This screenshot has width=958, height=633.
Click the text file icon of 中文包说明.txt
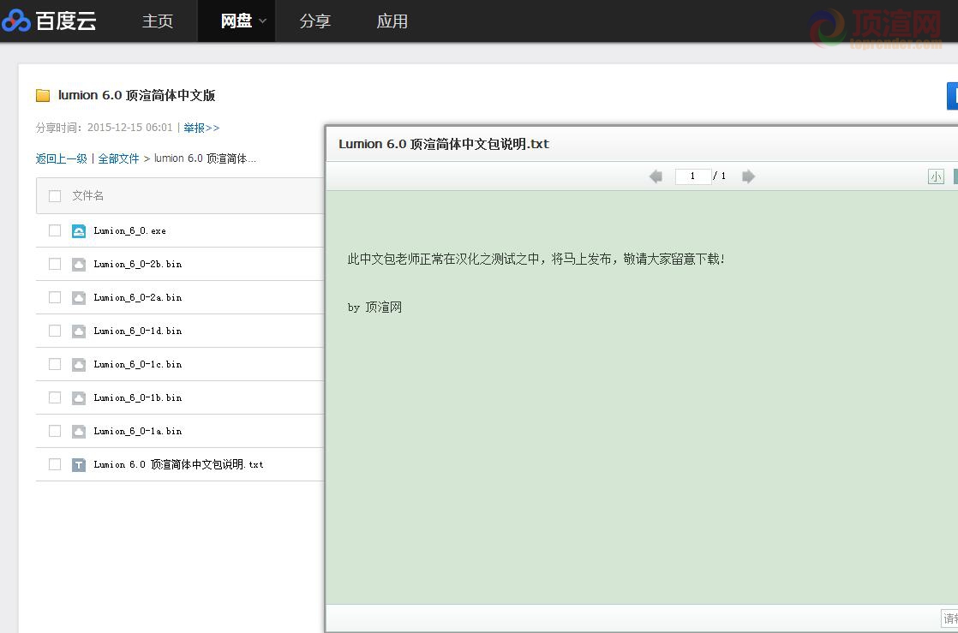click(79, 465)
